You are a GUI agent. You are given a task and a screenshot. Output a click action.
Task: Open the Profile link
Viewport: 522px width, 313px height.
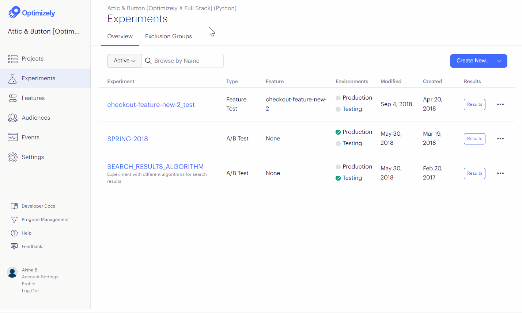(29, 284)
